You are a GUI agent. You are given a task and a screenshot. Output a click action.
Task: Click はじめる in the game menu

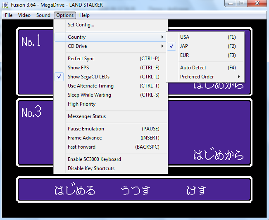click(x=75, y=189)
